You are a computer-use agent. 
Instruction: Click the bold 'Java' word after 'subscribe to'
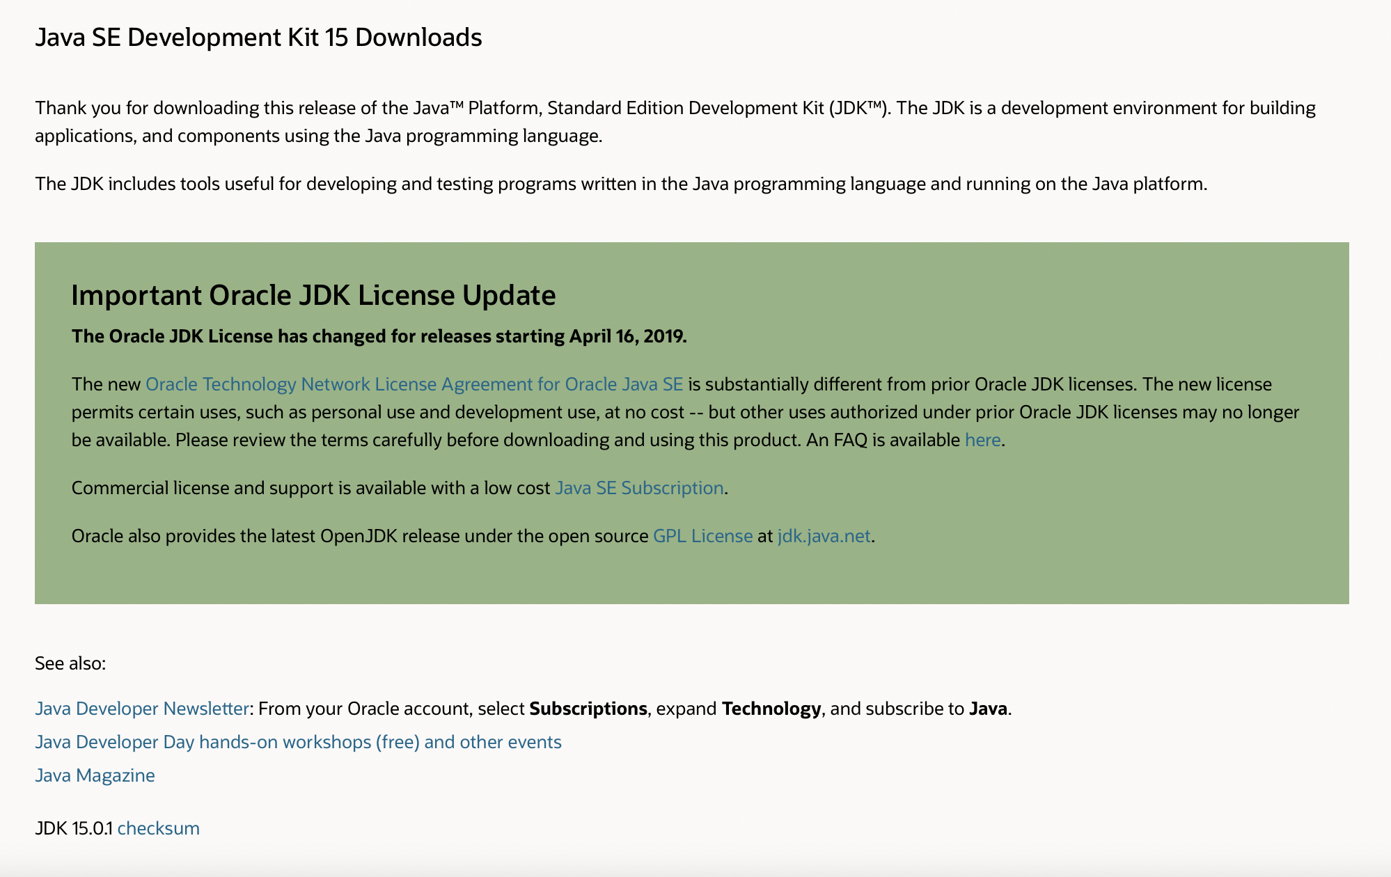click(988, 709)
